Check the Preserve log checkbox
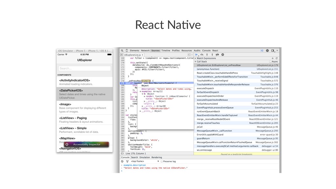Image resolution: width=336 pixels, height=189 pixels. pos(161,161)
